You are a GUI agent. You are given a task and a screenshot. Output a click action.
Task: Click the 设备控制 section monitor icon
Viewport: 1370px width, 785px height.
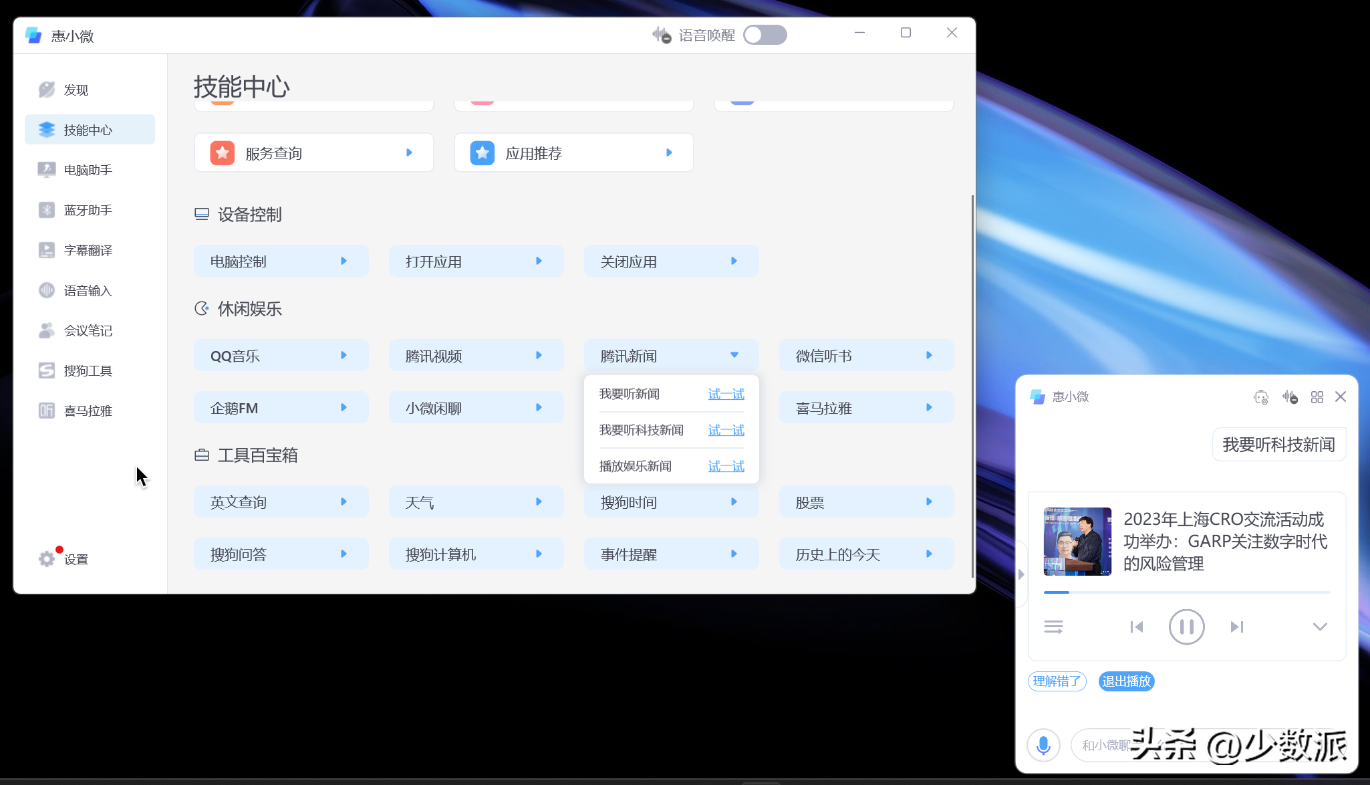tap(202, 215)
